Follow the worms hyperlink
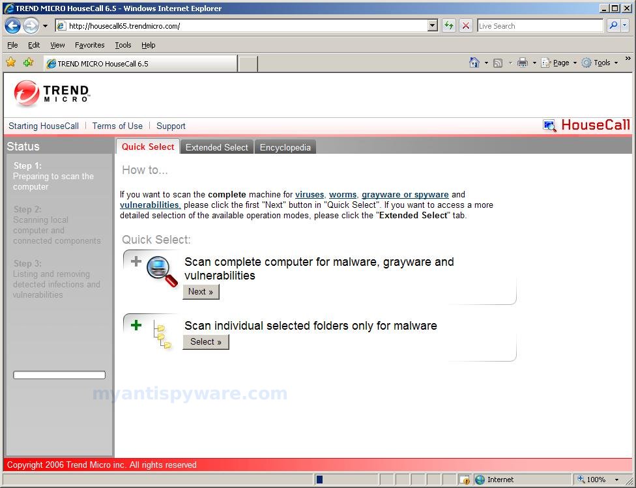Viewport: 636px width, 488px height. [x=343, y=195]
